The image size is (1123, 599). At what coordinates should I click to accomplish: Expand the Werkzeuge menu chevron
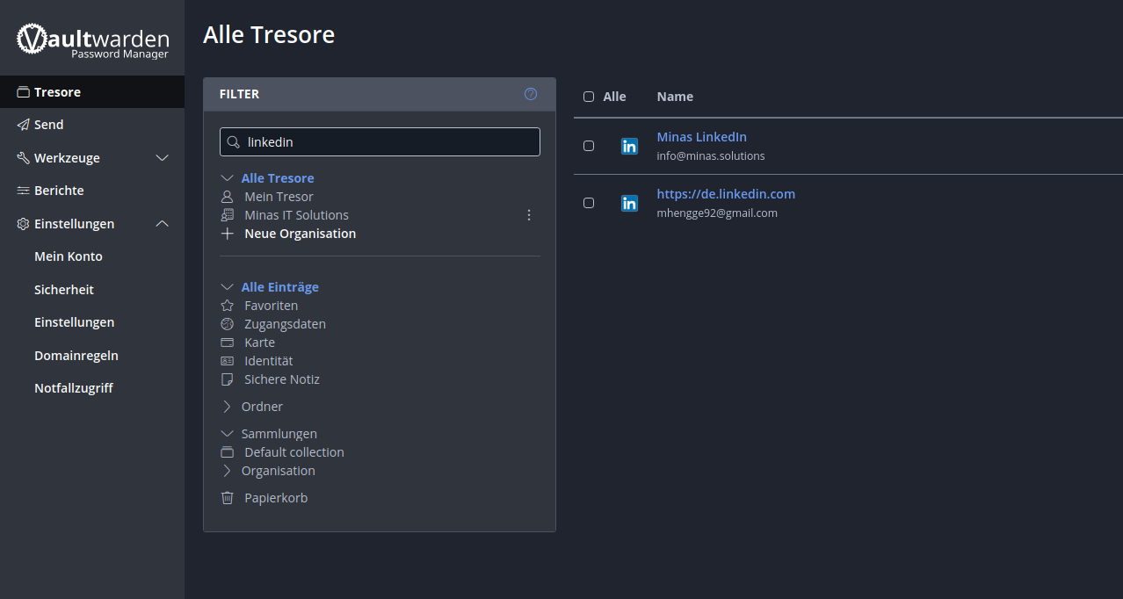coord(162,158)
